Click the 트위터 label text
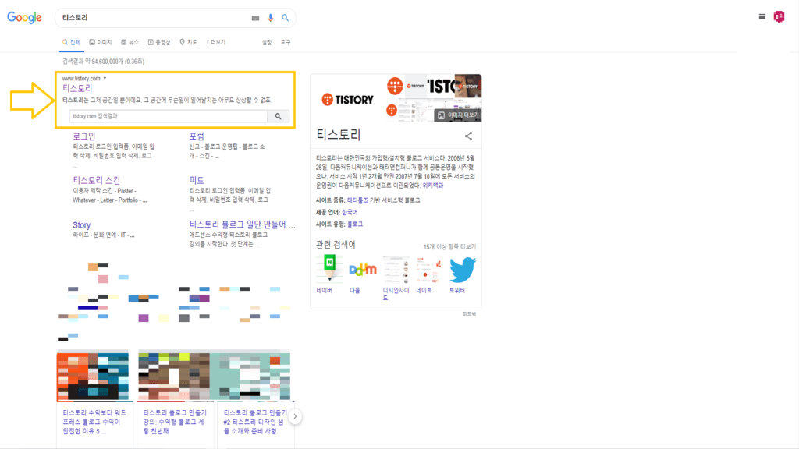 (456, 291)
